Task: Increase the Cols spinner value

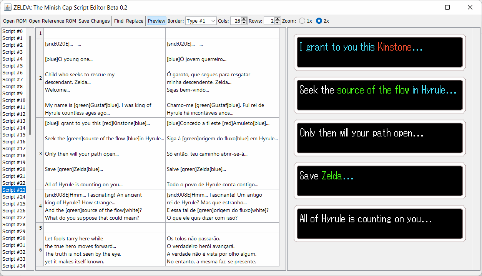Action: click(244, 19)
